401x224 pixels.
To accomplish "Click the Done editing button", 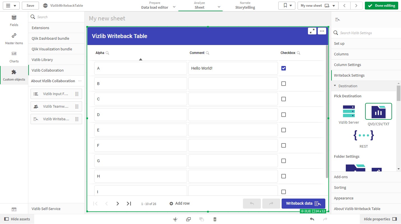I will pyautogui.click(x=381, y=6).
